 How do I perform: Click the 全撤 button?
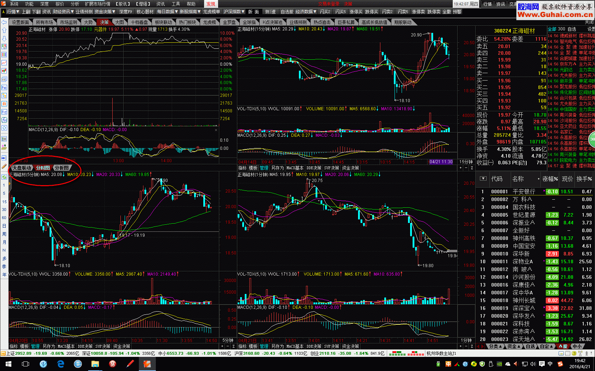point(447,12)
